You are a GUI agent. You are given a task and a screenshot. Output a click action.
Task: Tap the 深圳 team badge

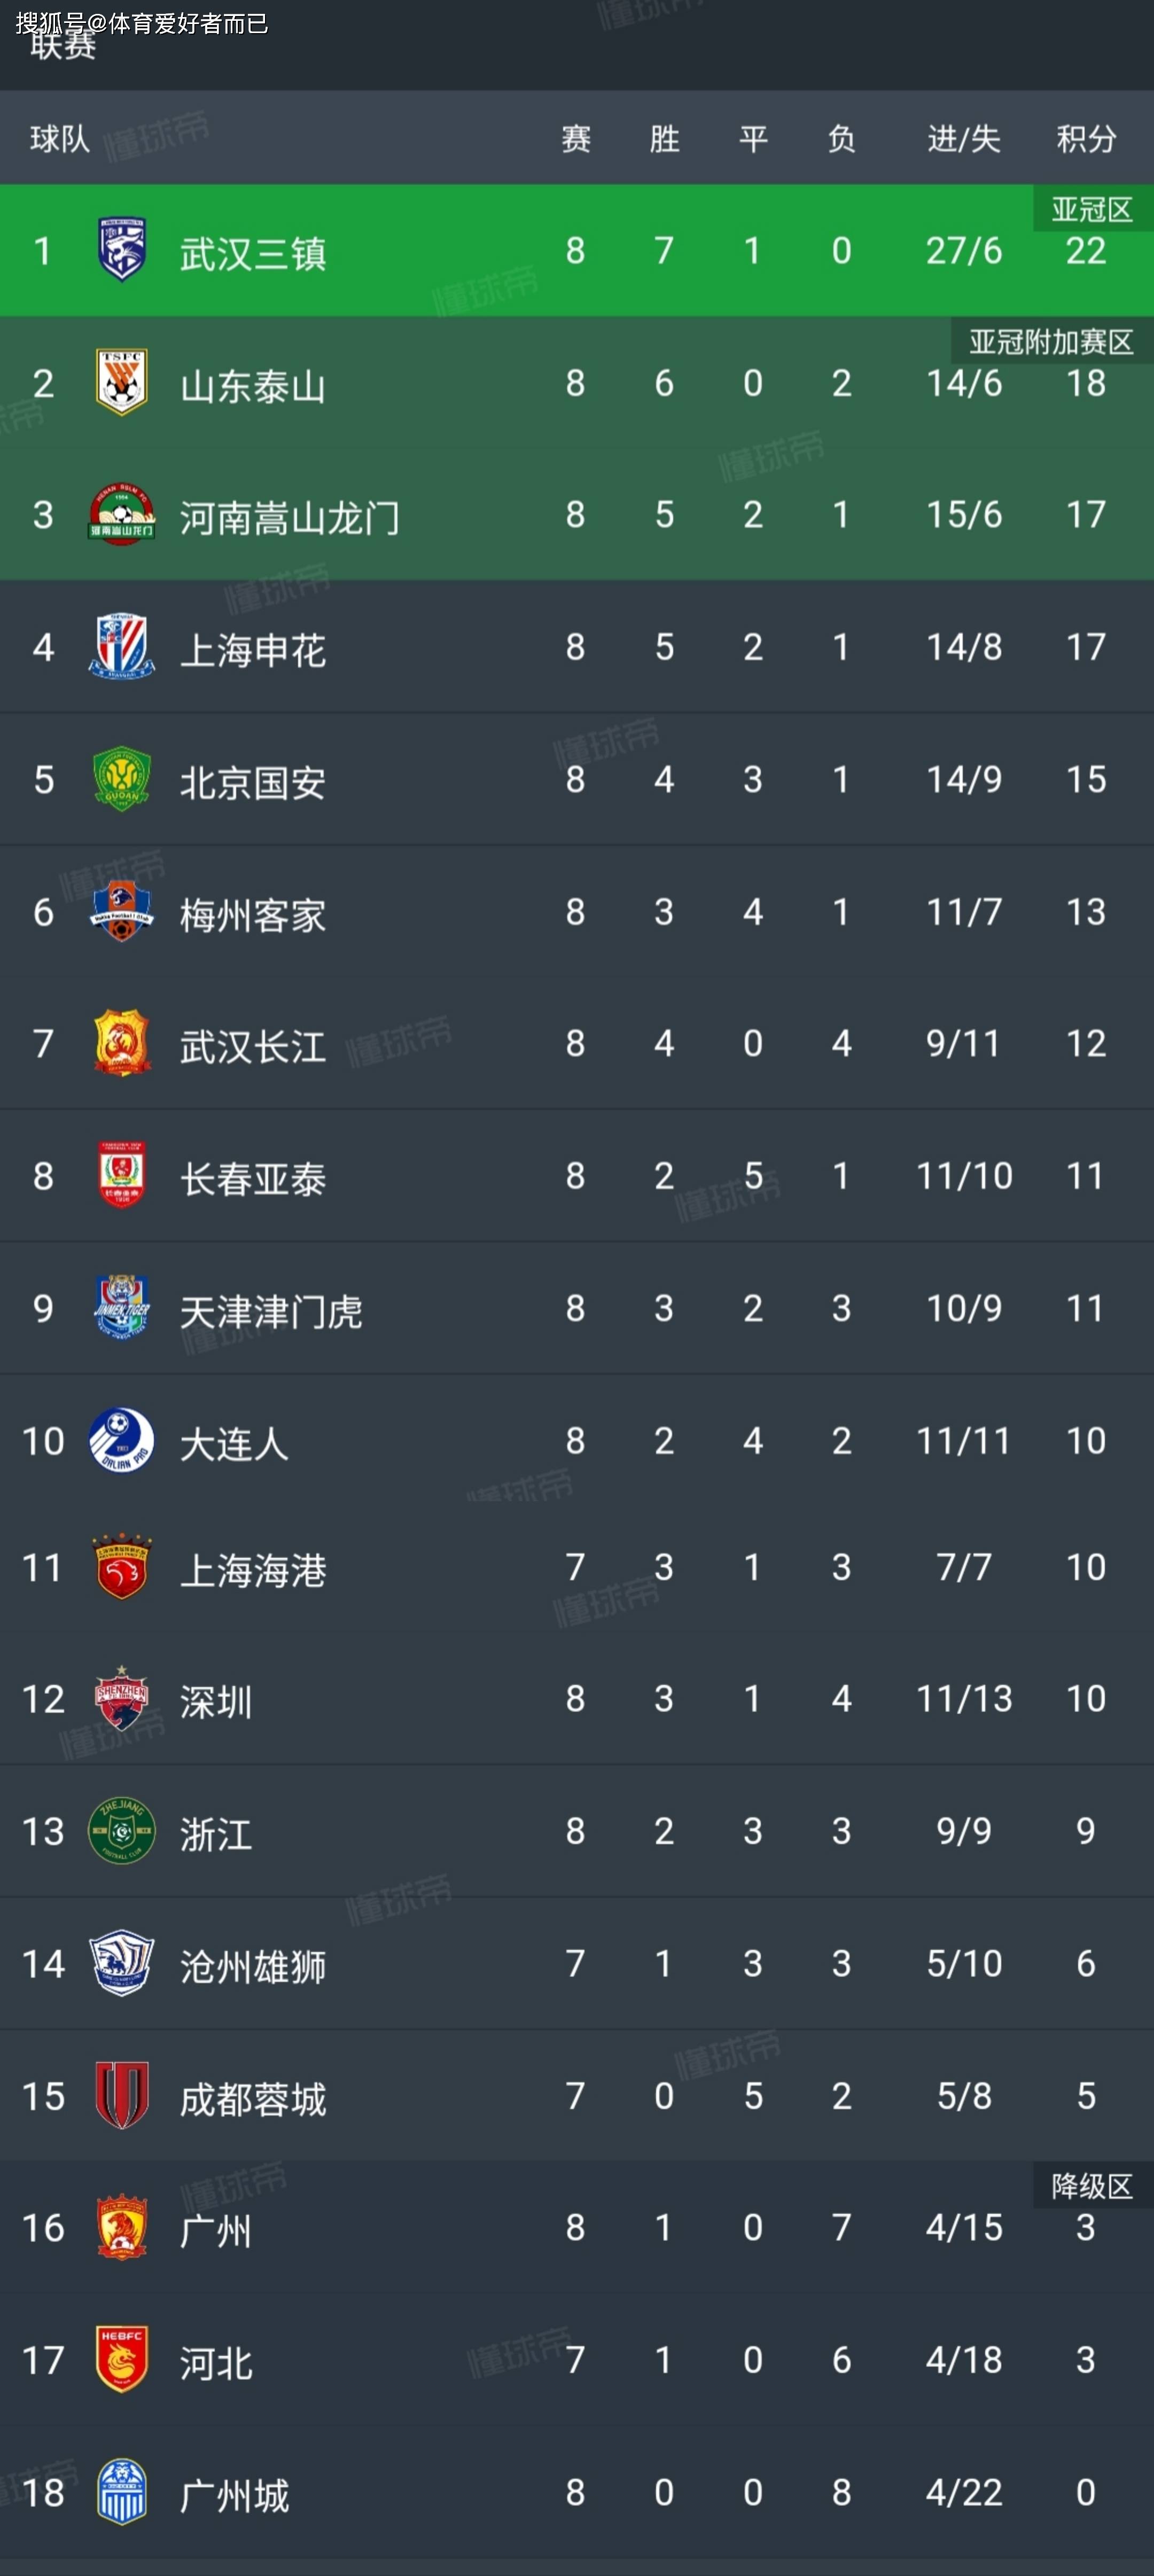[x=122, y=1698]
